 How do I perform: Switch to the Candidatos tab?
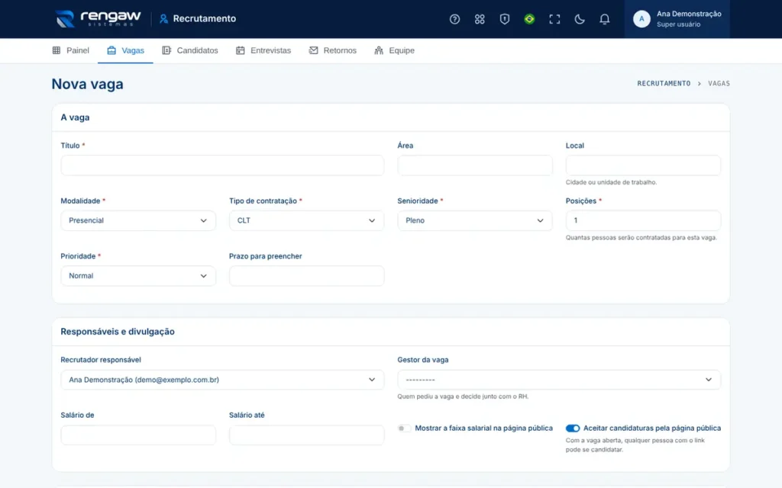[190, 50]
